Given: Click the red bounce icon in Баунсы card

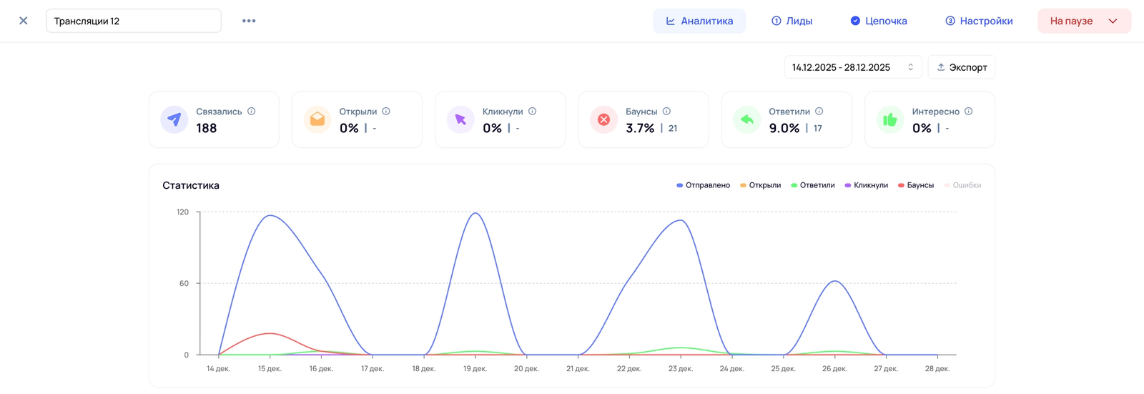Looking at the screenshot, I should 603,119.
